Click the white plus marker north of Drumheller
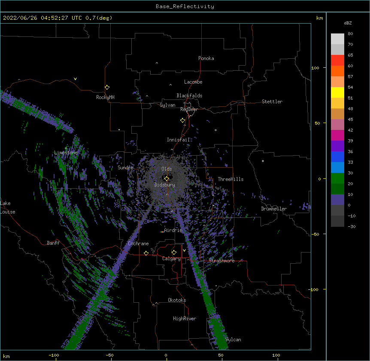This screenshot has height=361, width=370. click(x=263, y=161)
